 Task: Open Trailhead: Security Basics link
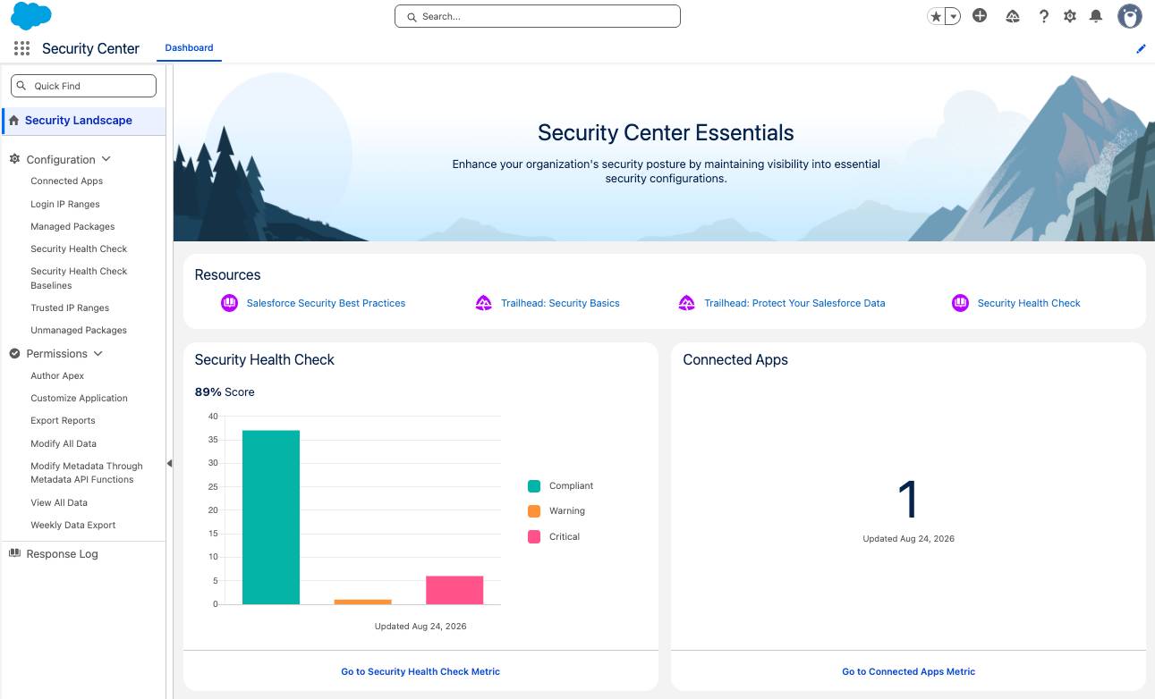click(x=560, y=303)
